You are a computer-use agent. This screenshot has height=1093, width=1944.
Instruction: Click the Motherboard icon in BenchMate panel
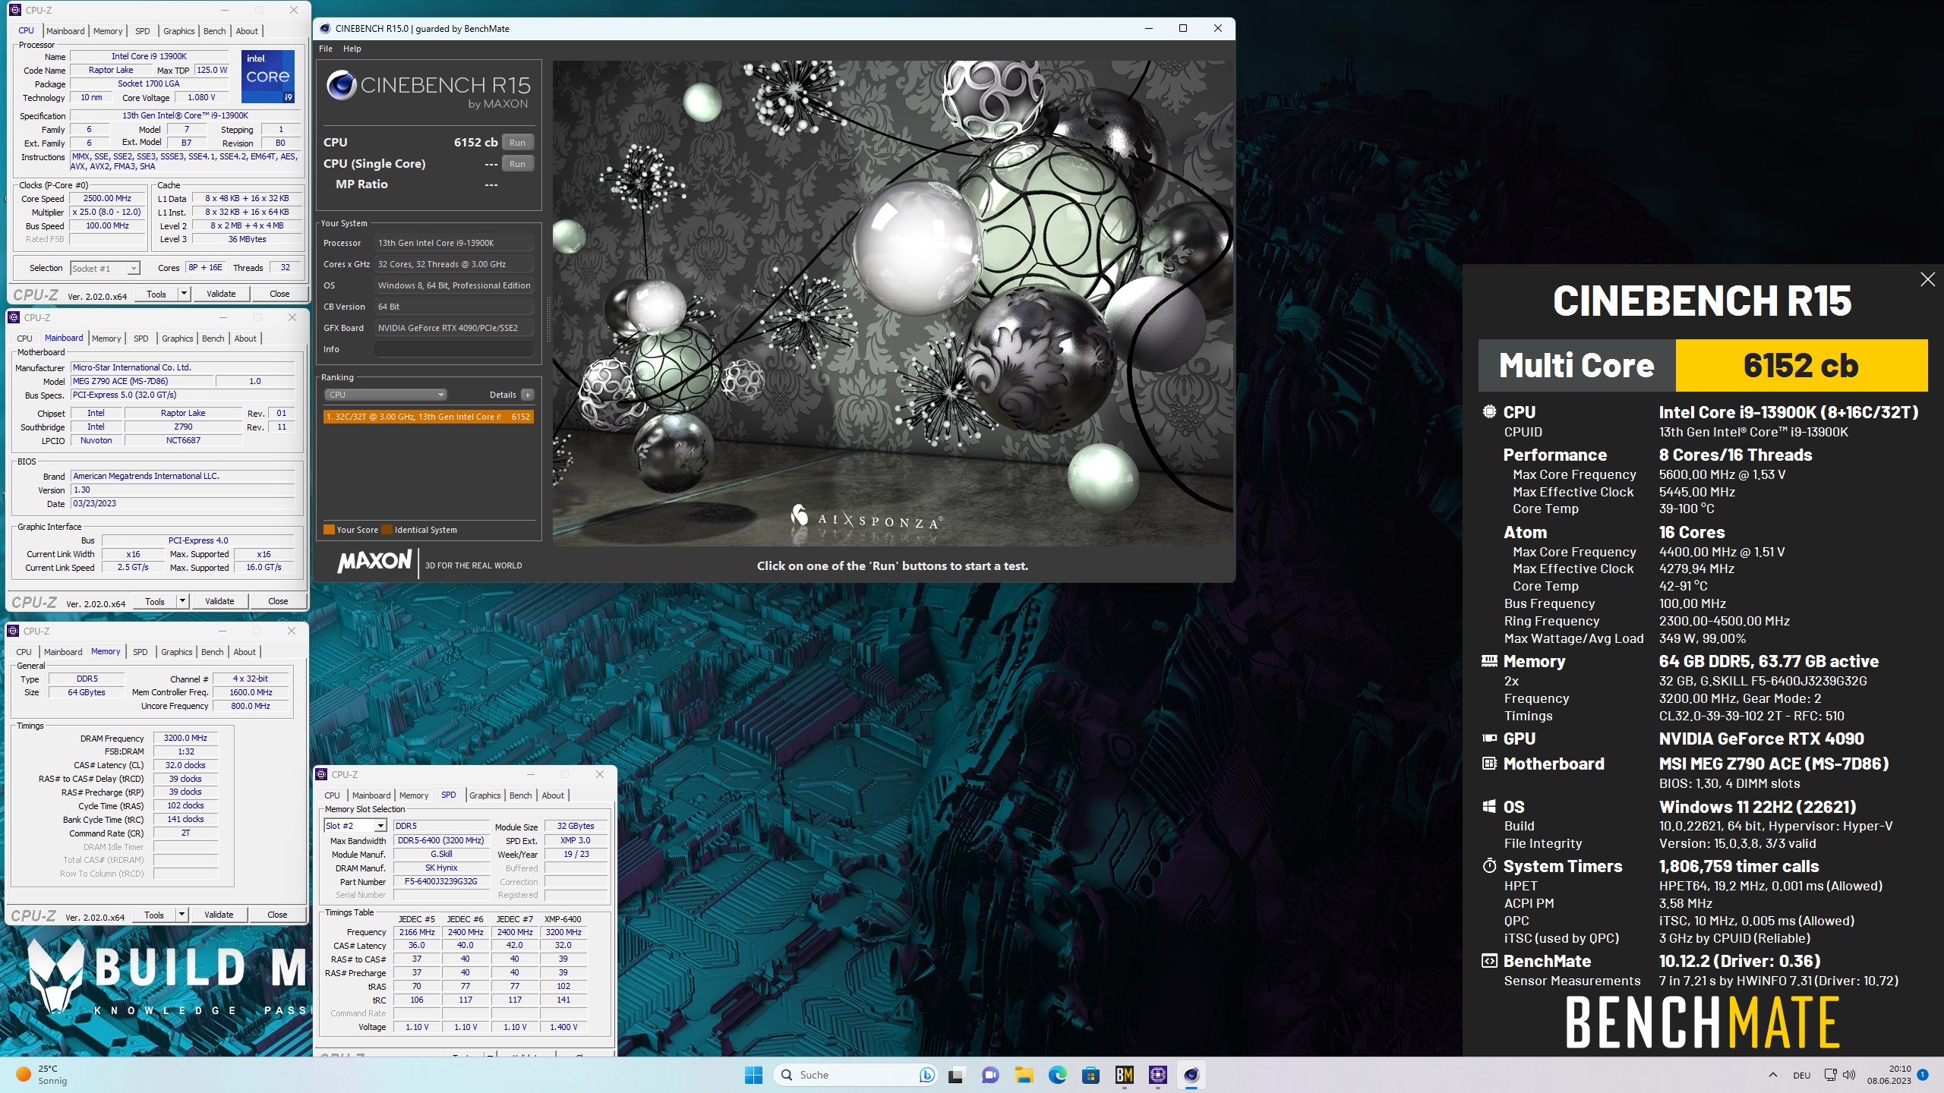pyautogui.click(x=1489, y=764)
